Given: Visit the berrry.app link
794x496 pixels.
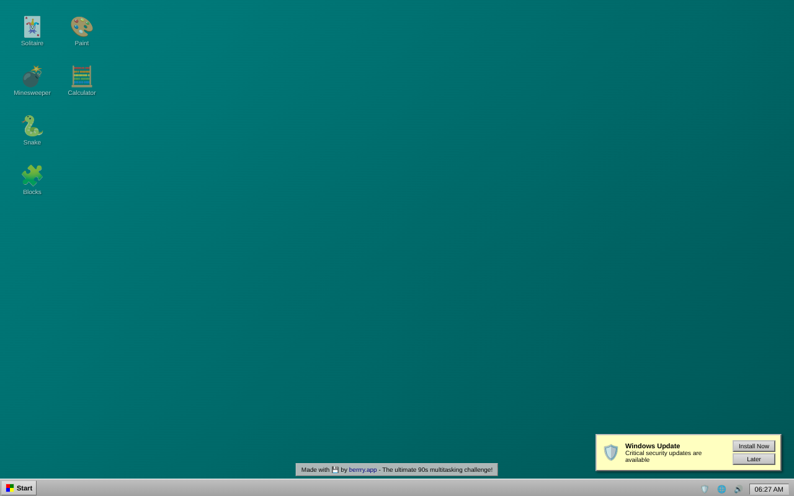Looking at the screenshot, I should [x=362, y=469].
